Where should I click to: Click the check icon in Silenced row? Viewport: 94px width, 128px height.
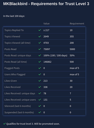(x=40, y=106)
